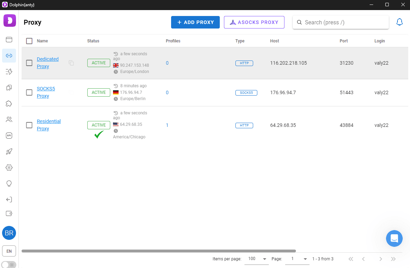The width and height of the screenshot is (410, 268).
Task: Tick the checkbox for SOCKS5 Proxy
Action: 29,92
